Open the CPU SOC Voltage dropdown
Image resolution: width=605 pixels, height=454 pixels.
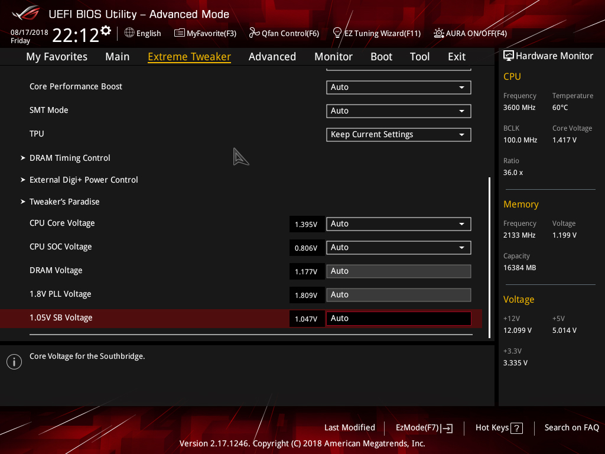pyautogui.click(x=399, y=248)
